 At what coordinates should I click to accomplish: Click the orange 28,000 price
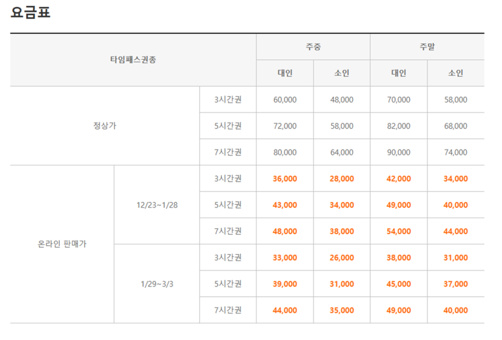pos(342,179)
